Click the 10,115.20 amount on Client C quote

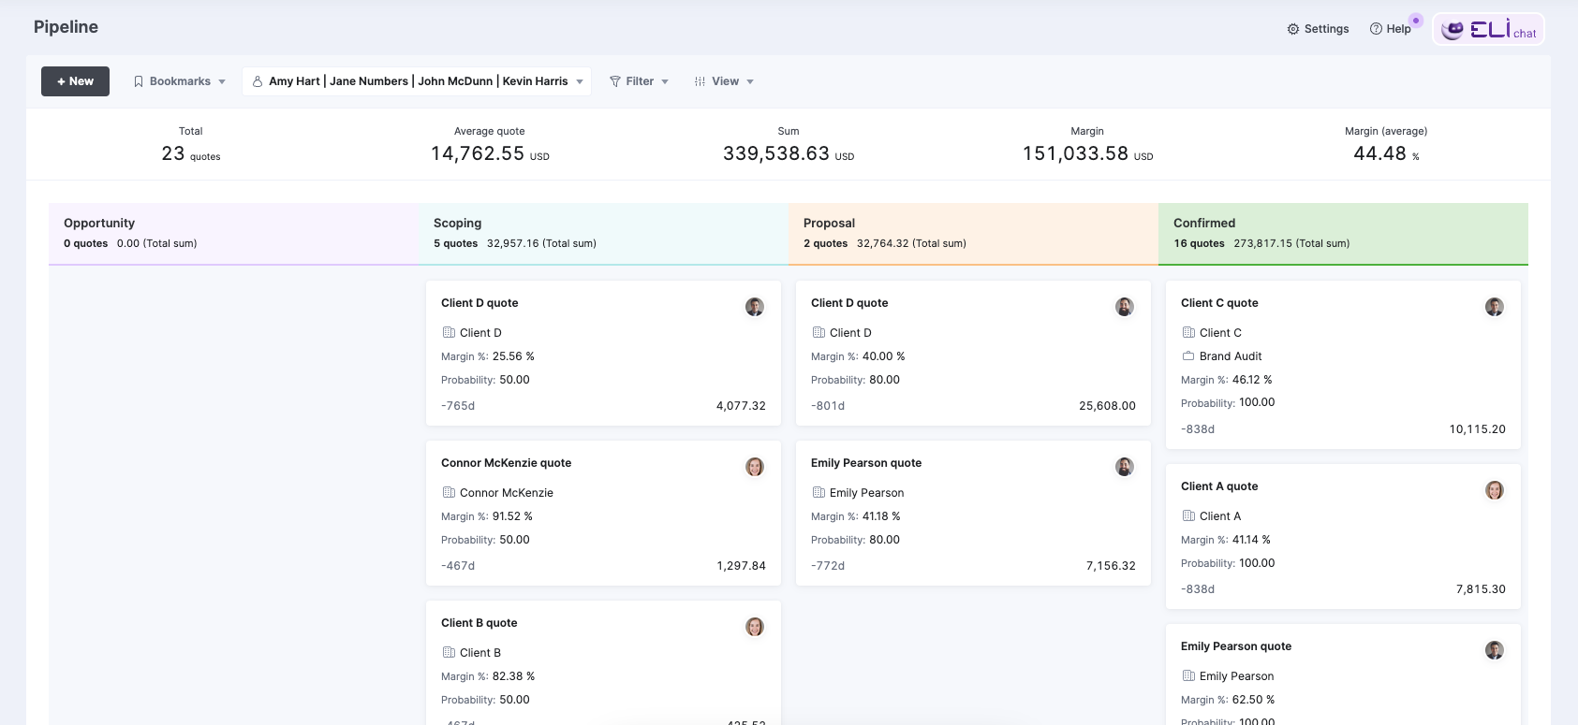1477,429
